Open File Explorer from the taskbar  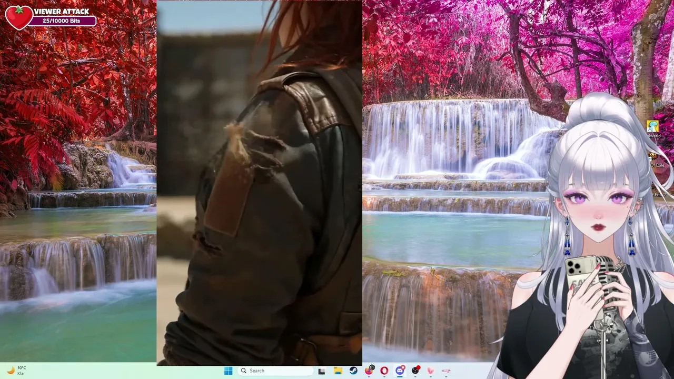[x=338, y=371]
